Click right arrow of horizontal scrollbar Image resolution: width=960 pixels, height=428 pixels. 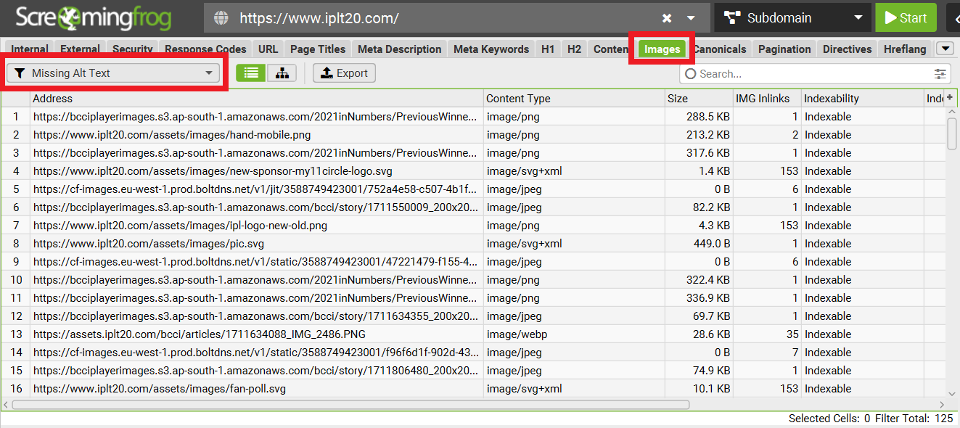click(941, 405)
